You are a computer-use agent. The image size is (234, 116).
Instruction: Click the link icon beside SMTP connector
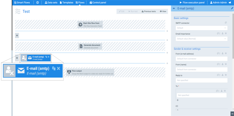click(x=226, y=23)
